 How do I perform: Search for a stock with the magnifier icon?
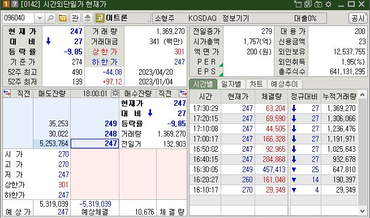(50, 18)
